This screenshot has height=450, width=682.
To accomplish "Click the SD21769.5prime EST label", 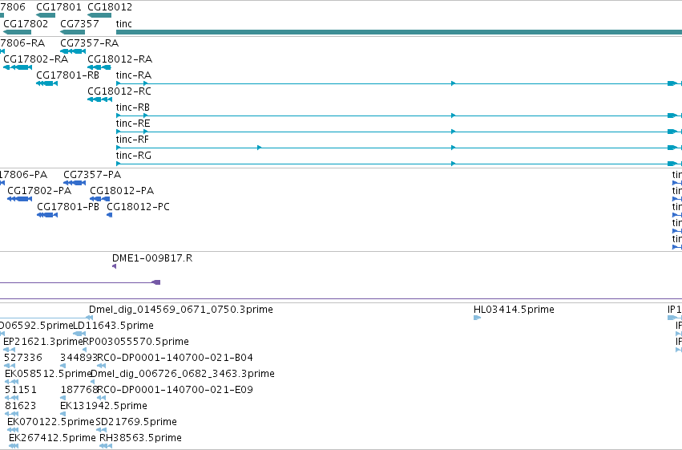I will click(x=136, y=423).
